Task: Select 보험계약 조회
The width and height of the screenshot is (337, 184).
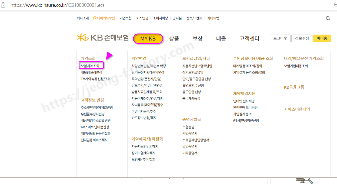Action: [90, 66]
